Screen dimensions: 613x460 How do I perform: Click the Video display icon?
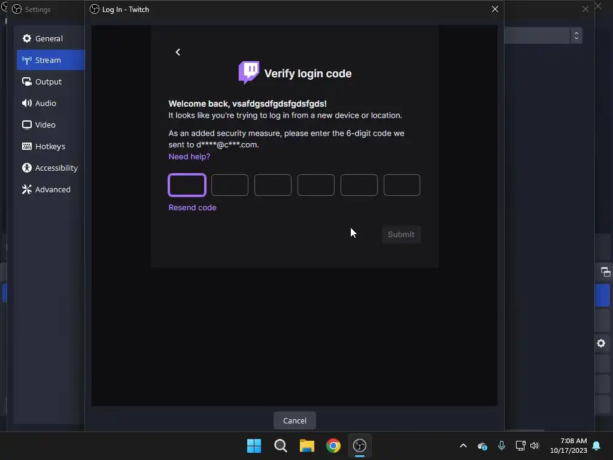point(26,125)
